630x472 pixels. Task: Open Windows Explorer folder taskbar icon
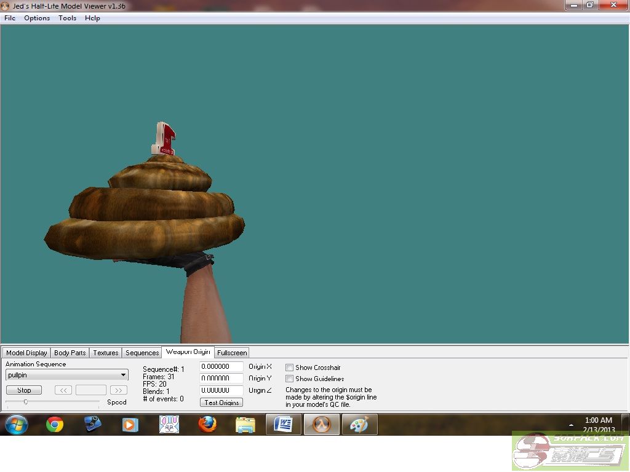[x=245, y=425]
